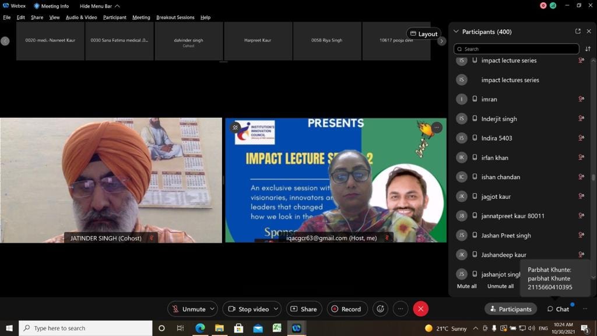Open the Breakout Sessions menu
The height and width of the screenshot is (336, 597).
click(x=175, y=17)
